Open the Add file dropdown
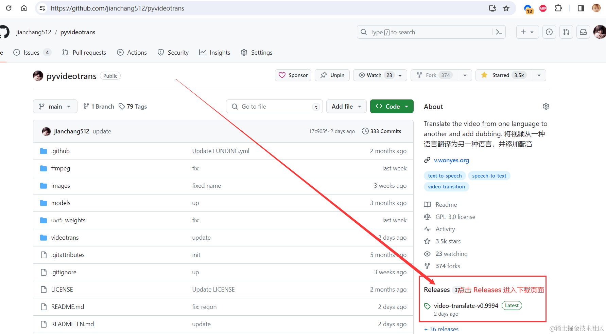The image size is (606, 334). pyautogui.click(x=346, y=107)
